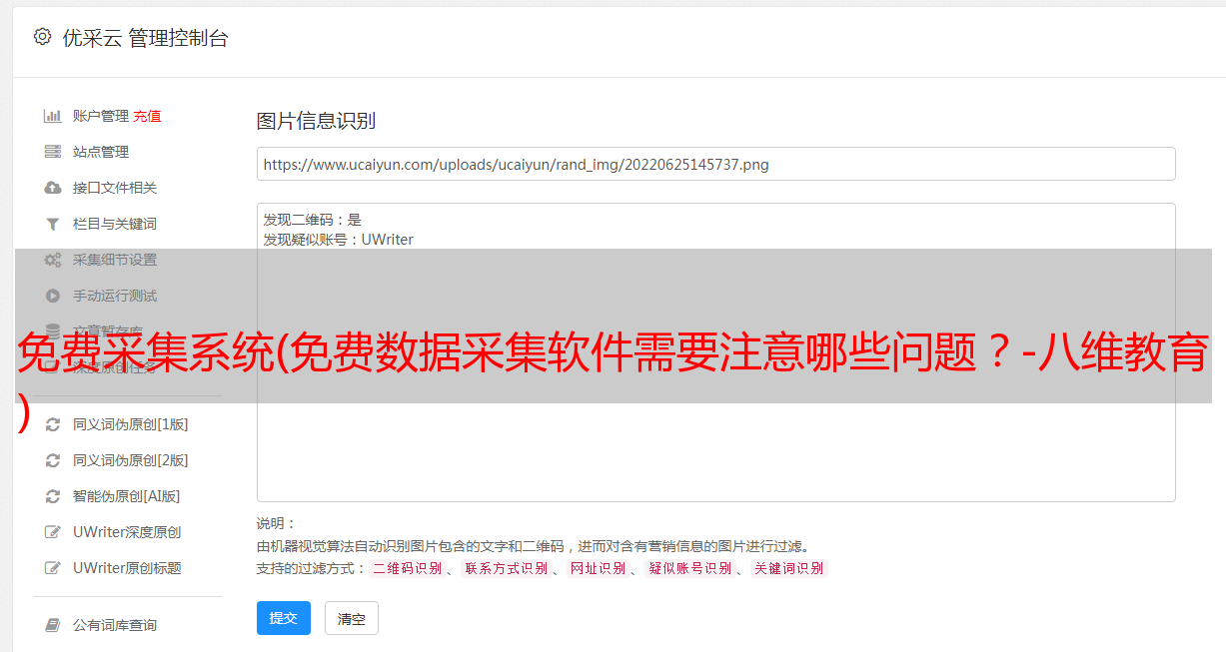Click the refresh icon for 同义词伪原创[2版]
The height and width of the screenshot is (652, 1226).
point(53,460)
